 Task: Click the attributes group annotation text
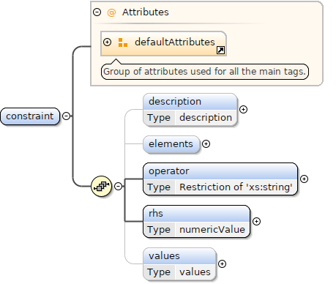pyautogui.click(x=205, y=72)
